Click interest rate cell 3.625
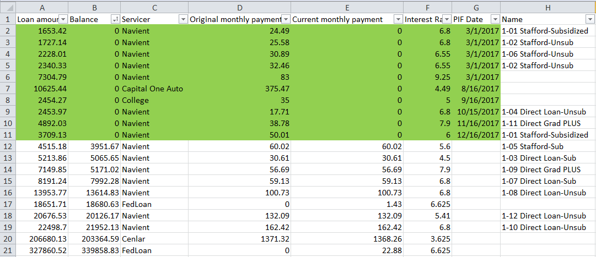This screenshot has height=257, width=596. (428, 239)
